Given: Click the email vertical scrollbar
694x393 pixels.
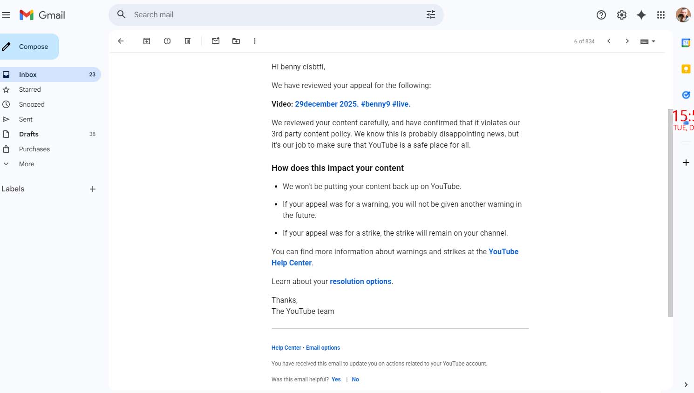Looking at the screenshot, I should (670, 212).
